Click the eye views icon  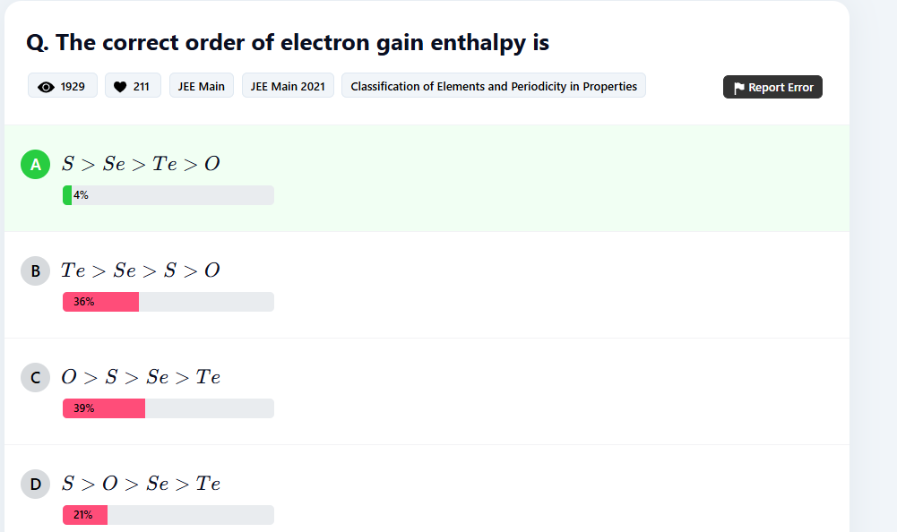click(46, 87)
